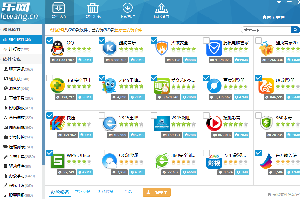Click the QQ penguin app icon
300x199 pixels.
click(57, 48)
